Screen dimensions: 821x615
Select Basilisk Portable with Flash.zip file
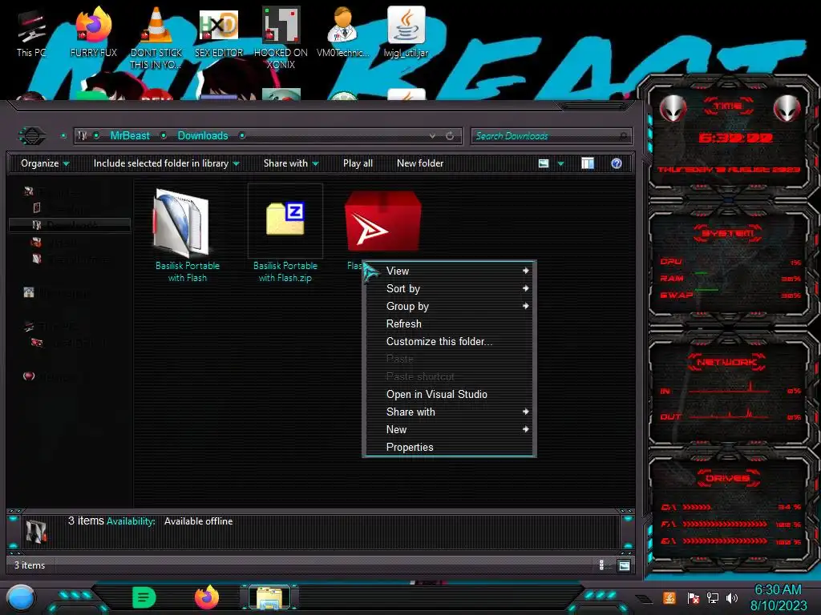point(285,235)
